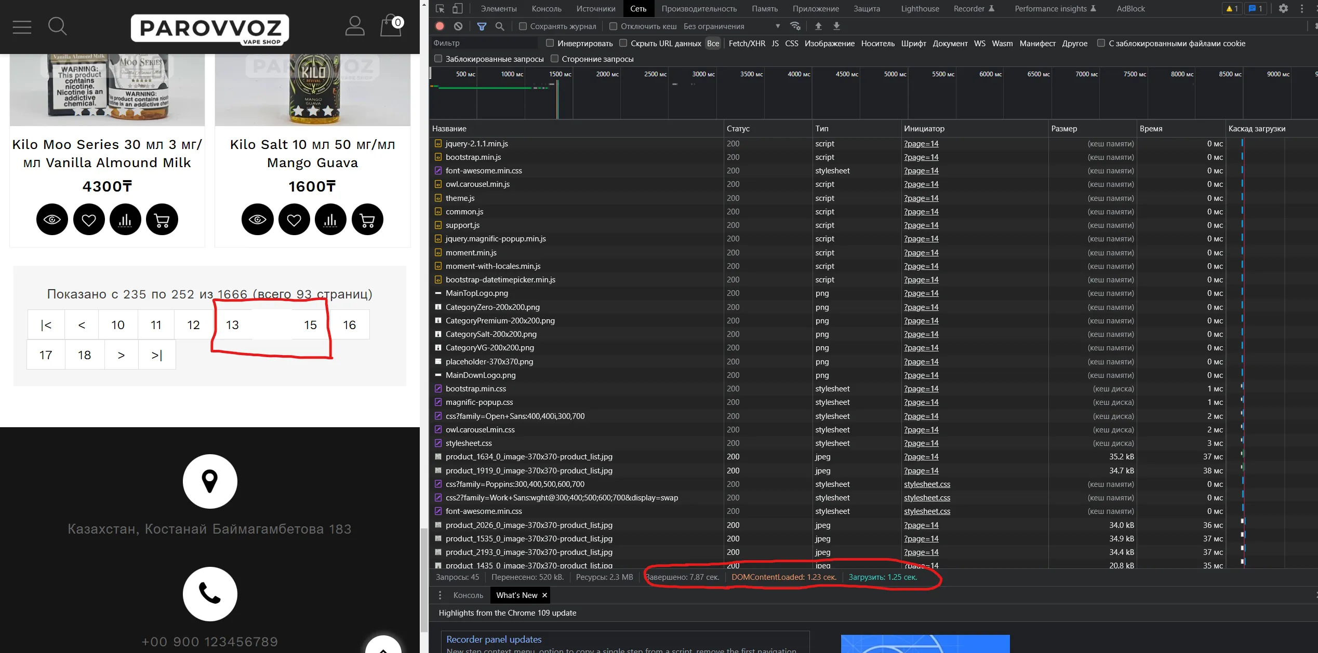Close the What's New drawer tab
This screenshot has height=653, width=1318.
click(x=544, y=595)
